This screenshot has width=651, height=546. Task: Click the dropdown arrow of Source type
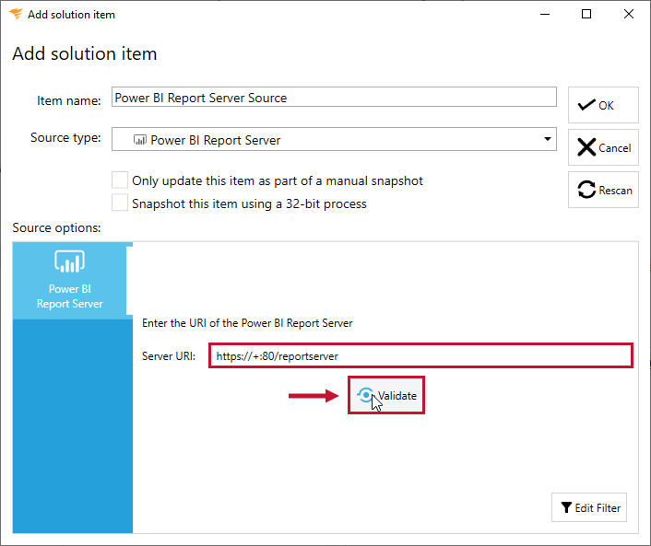point(547,139)
